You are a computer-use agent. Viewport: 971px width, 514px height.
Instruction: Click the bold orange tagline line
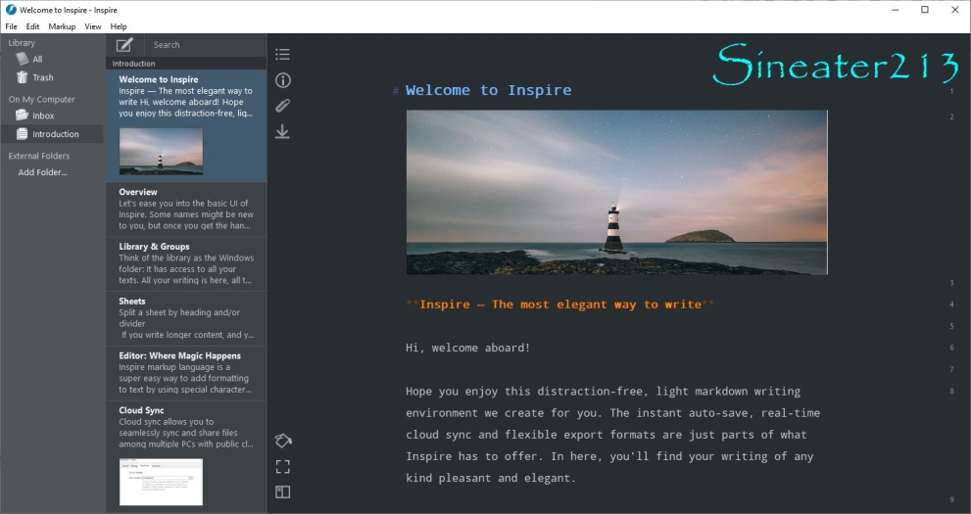tap(559, 304)
